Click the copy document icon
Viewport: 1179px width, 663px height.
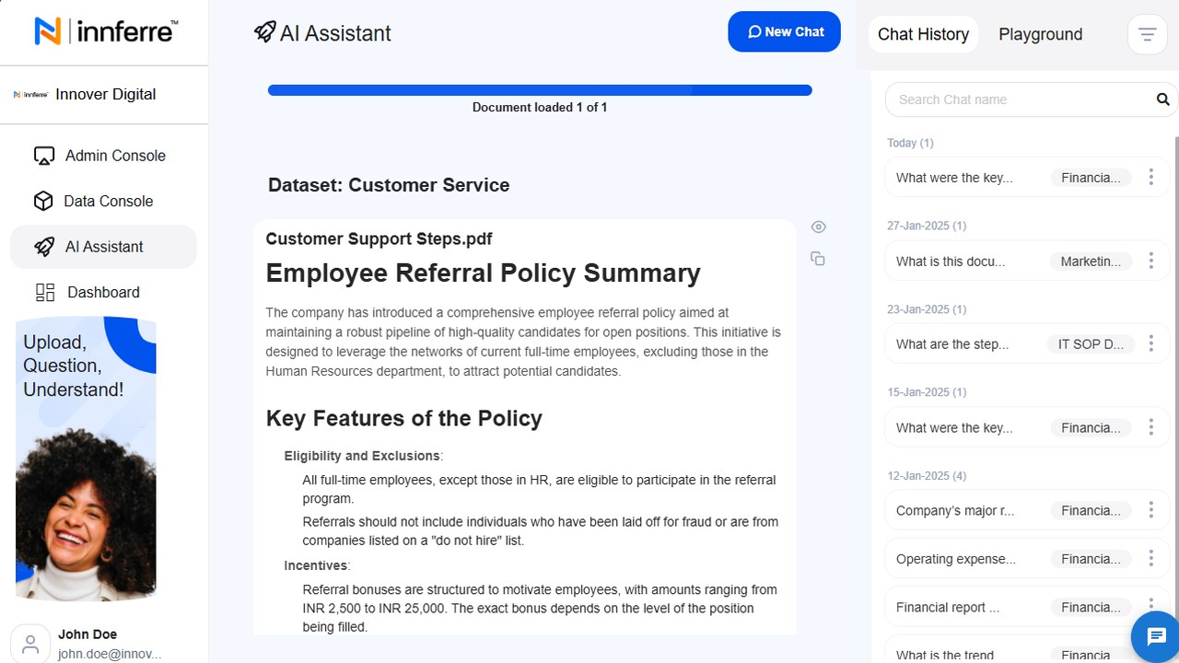click(x=818, y=259)
